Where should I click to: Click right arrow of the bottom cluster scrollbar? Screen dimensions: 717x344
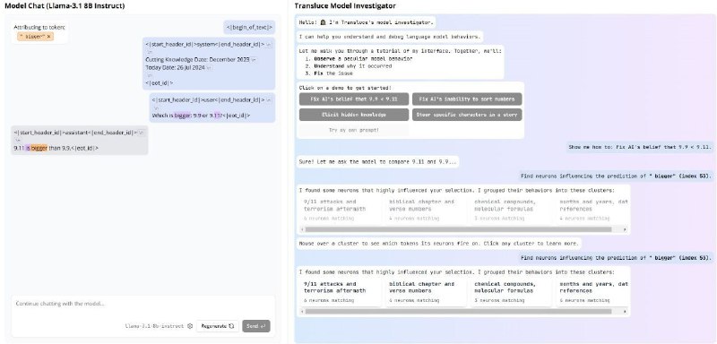(x=625, y=312)
